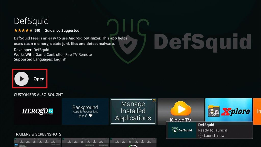Click the TRAILERS & SCREENSHOTS heading

pyautogui.click(x=37, y=134)
